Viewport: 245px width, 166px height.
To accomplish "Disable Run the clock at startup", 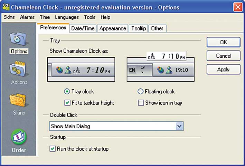I will [53, 149].
